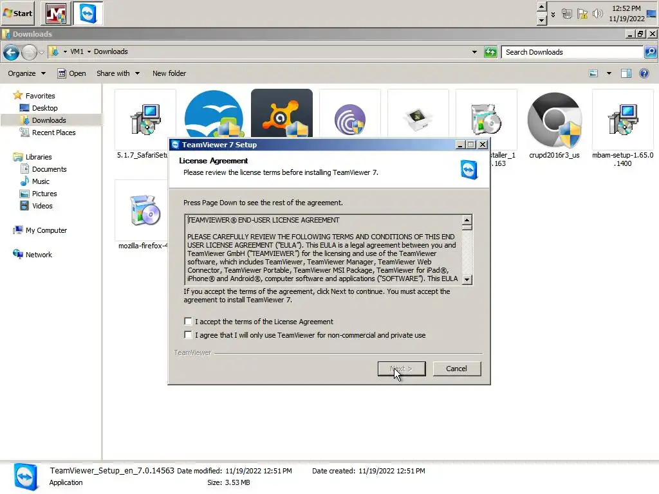Image resolution: width=659 pixels, height=494 pixels.
Task: Click the system tray network icon
Action: (566, 14)
